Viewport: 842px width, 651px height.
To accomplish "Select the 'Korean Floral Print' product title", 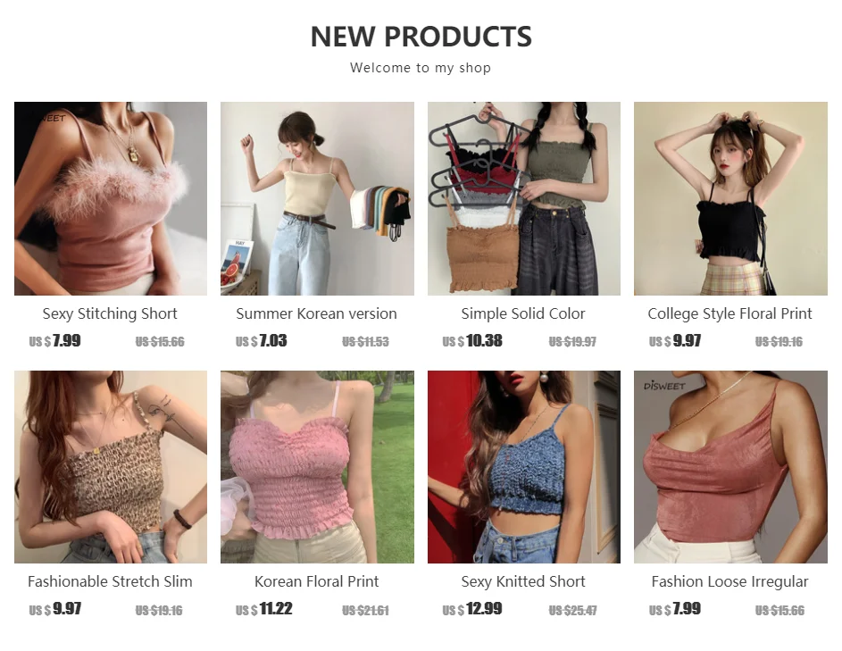I will 317,581.
